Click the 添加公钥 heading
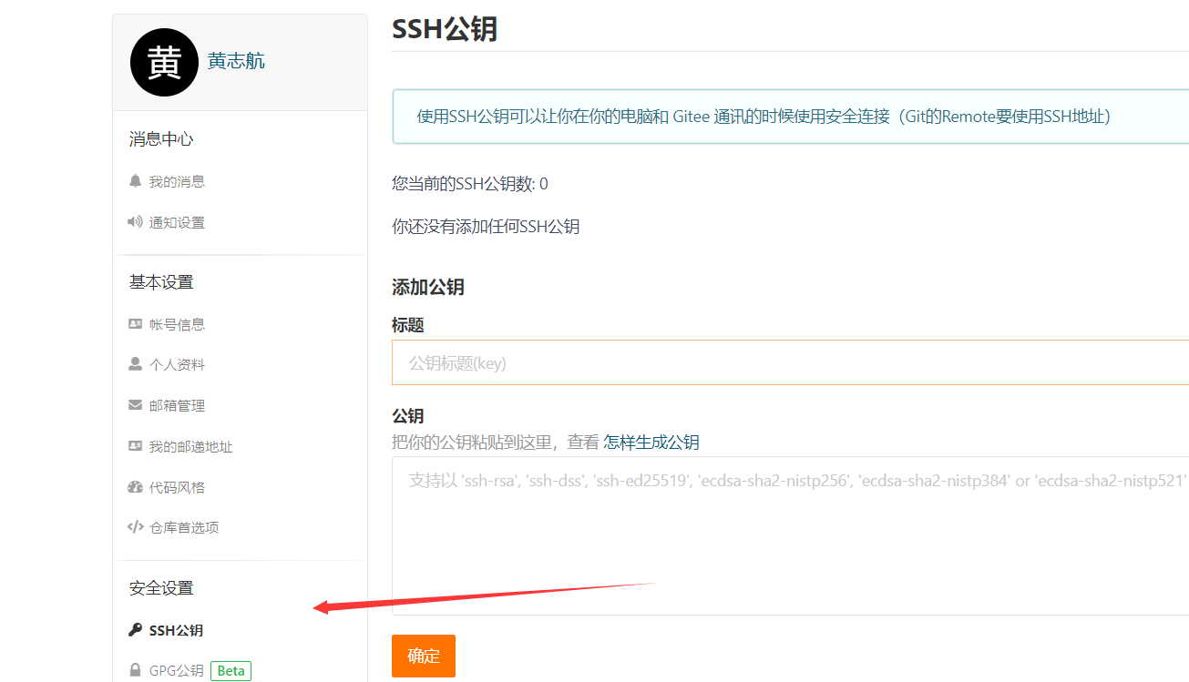 pyautogui.click(x=428, y=287)
